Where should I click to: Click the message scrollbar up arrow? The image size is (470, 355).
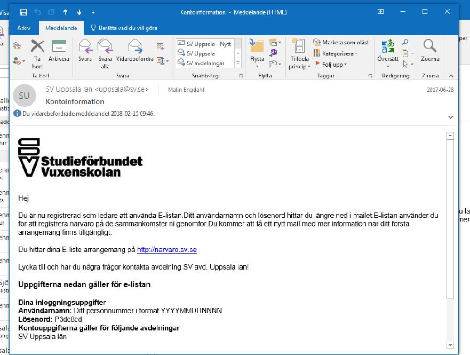point(450,136)
